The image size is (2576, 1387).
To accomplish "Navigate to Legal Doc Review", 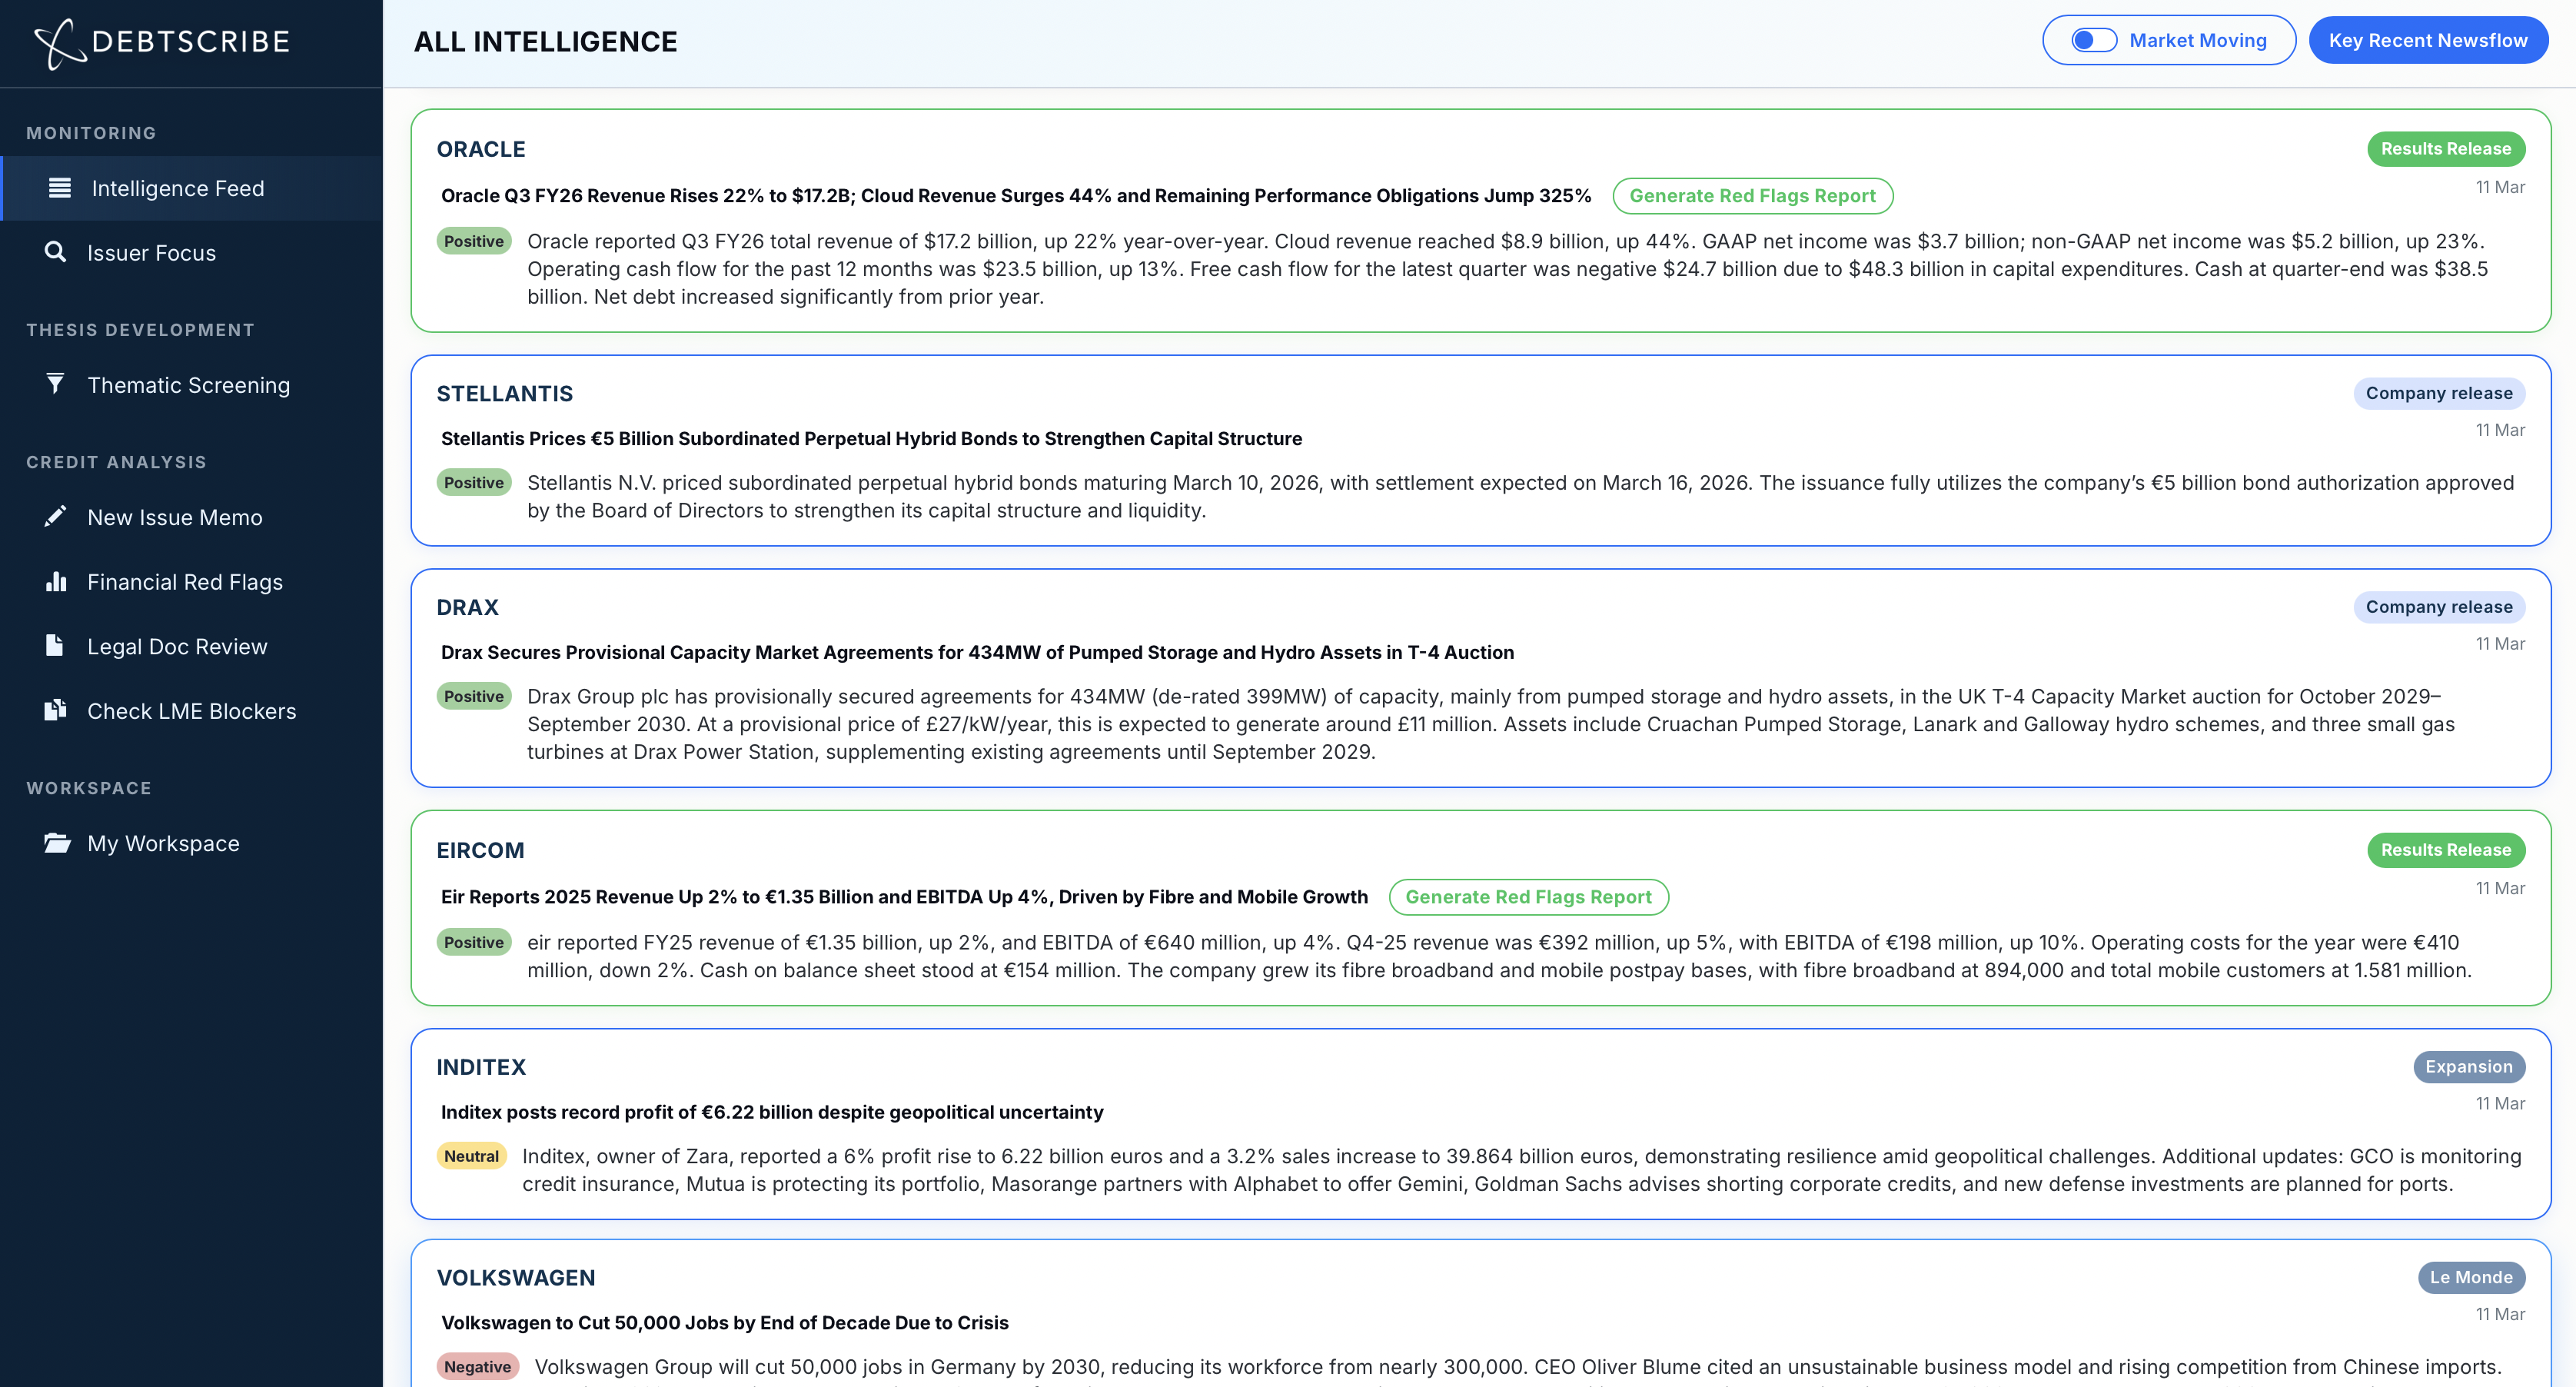I will [x=192, y=646].
